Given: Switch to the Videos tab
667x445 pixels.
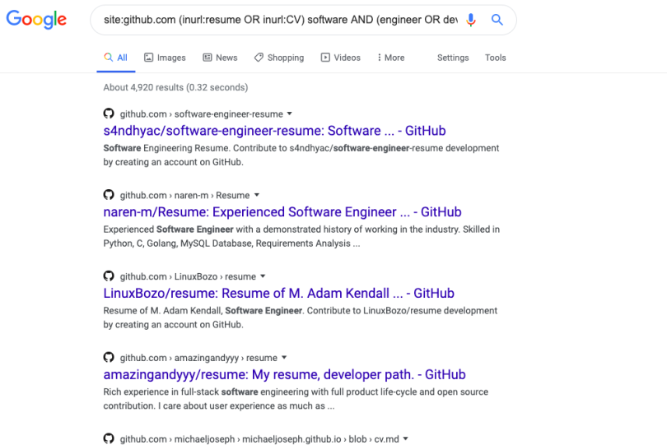Looking at the screenshot, I should [x=340, y=58].
